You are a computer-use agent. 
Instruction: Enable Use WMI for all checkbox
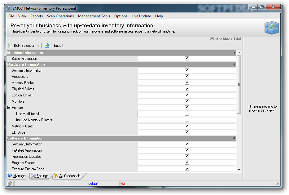pyautogui.click(x=187, y=114)
